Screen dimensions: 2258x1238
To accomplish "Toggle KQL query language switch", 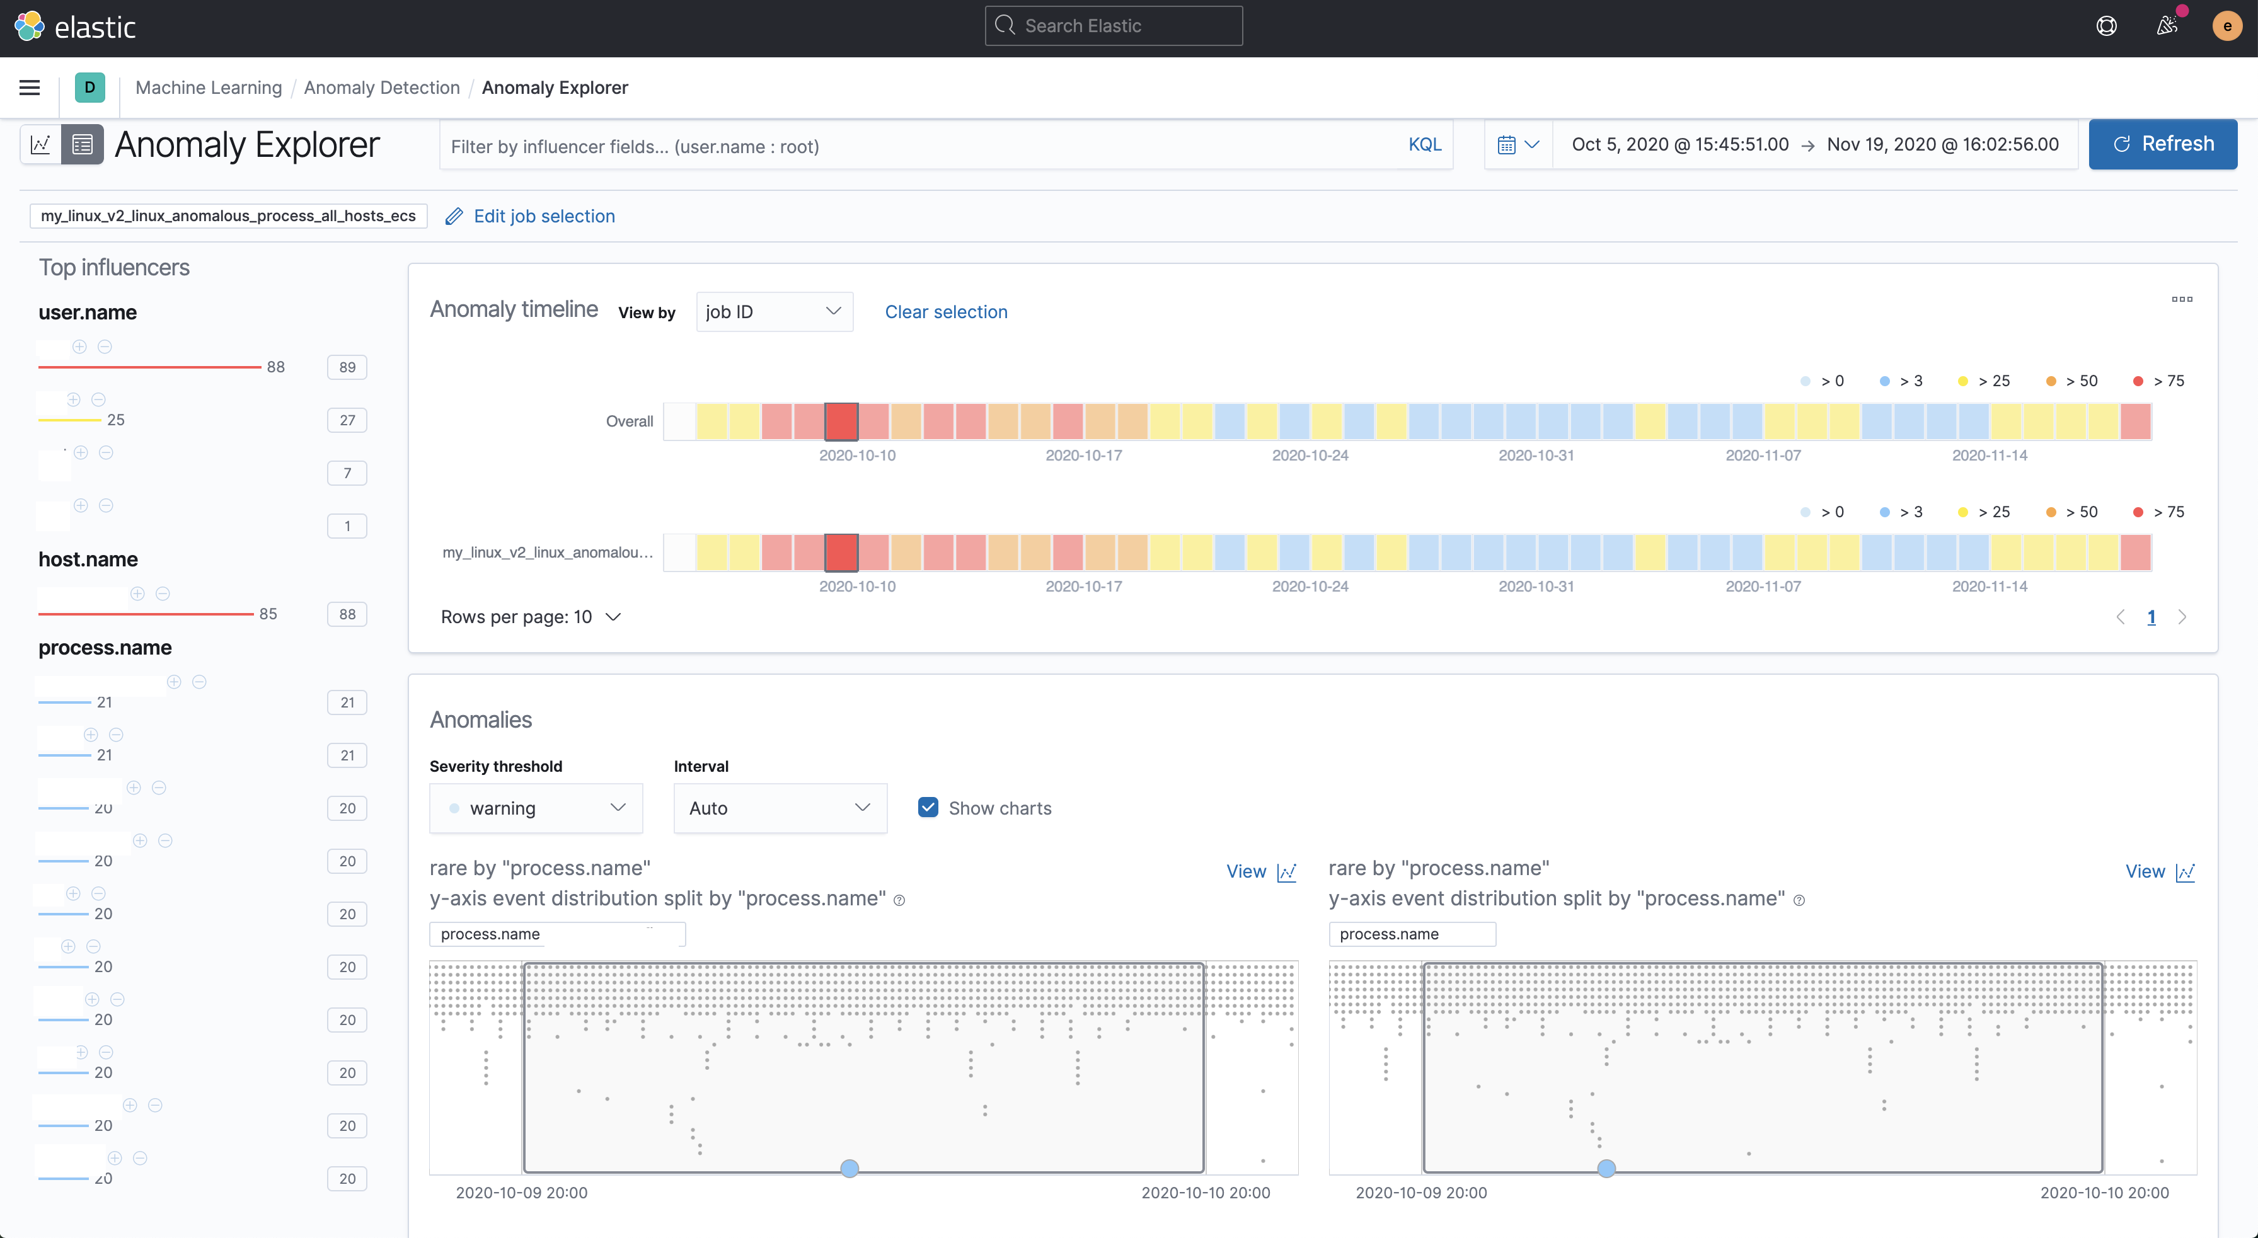I will (x=1424, y=146).
